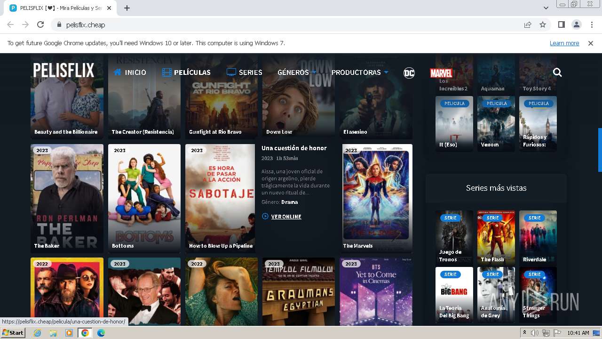602x339 pixels.
Task: Open Juego de Tronos series poster
Action: pos(454,237)
